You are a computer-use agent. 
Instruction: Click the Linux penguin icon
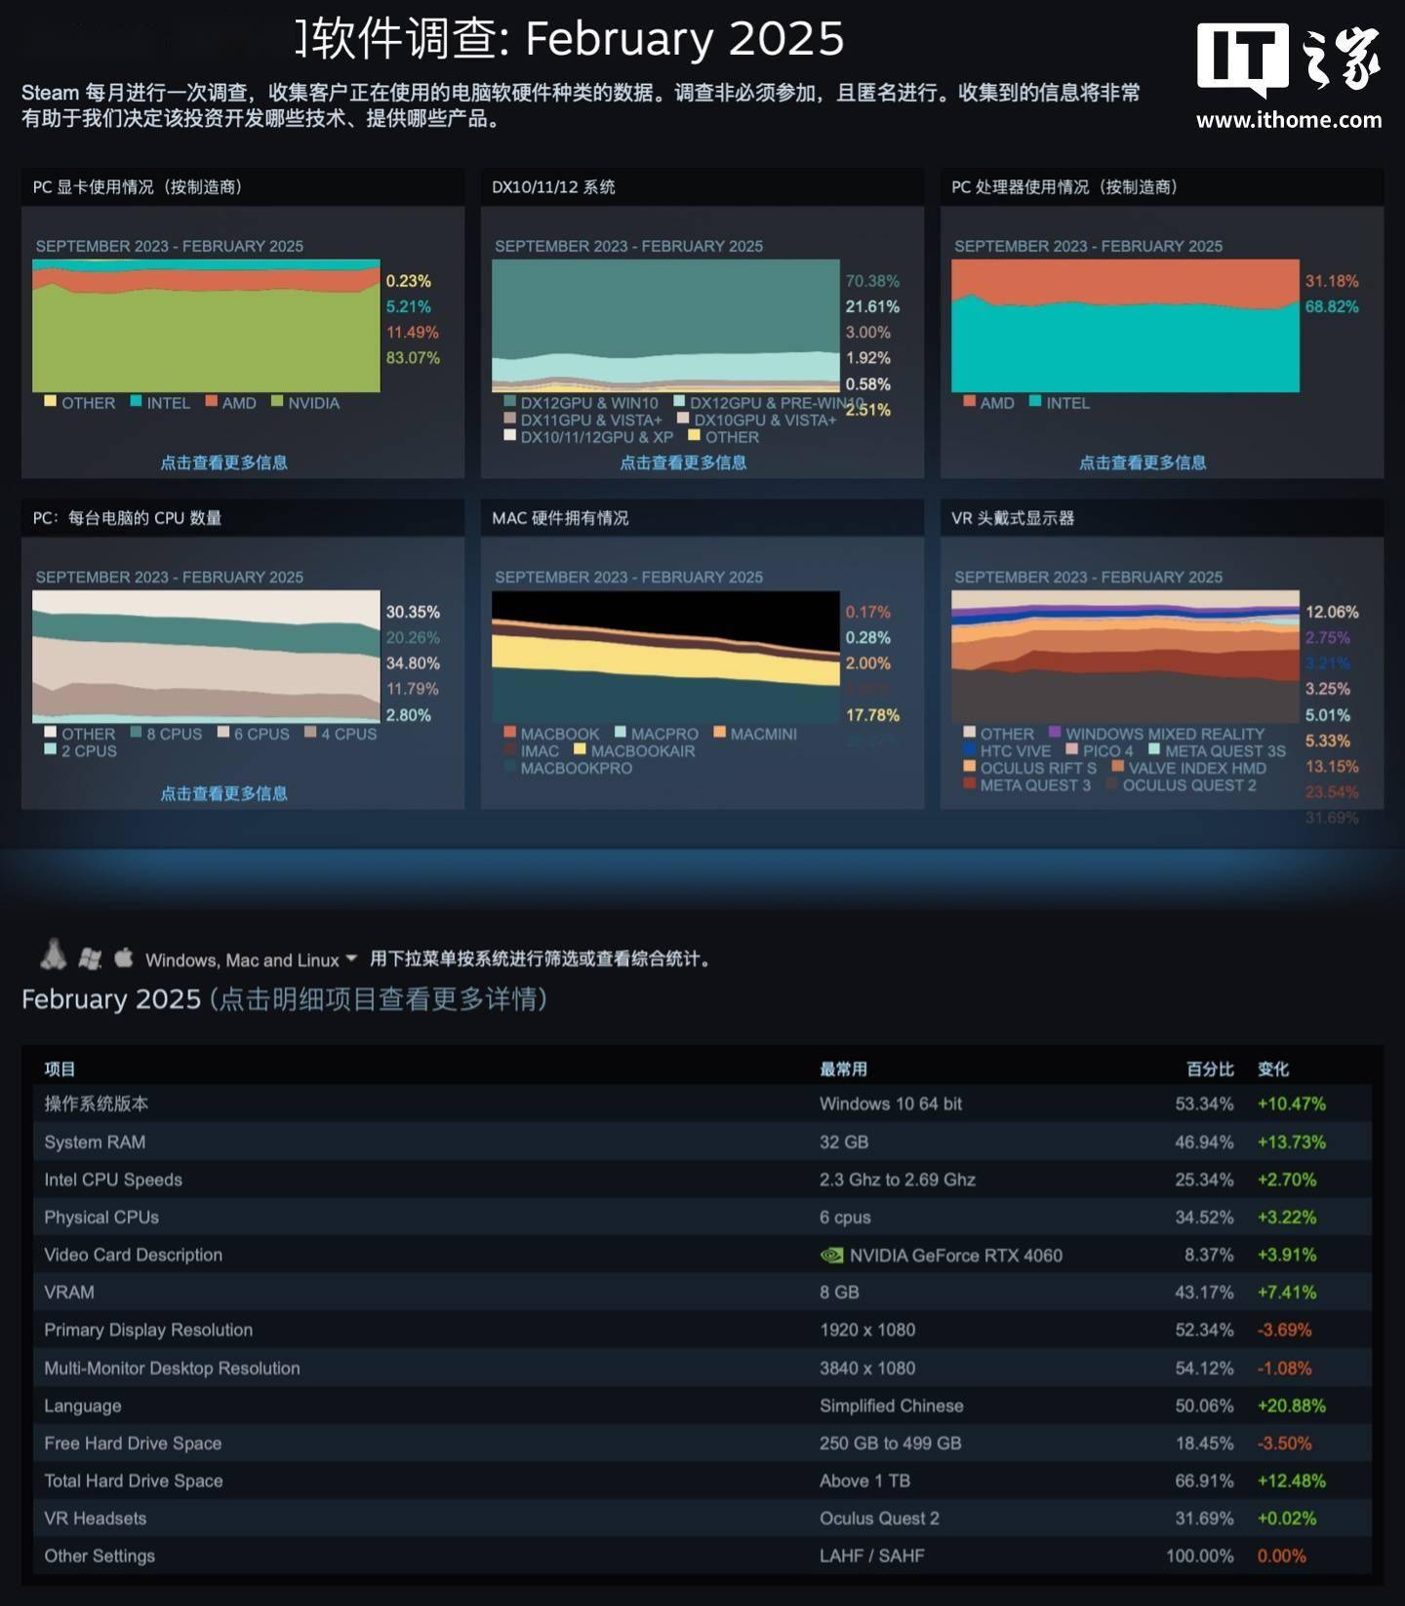tap(54, 955)
